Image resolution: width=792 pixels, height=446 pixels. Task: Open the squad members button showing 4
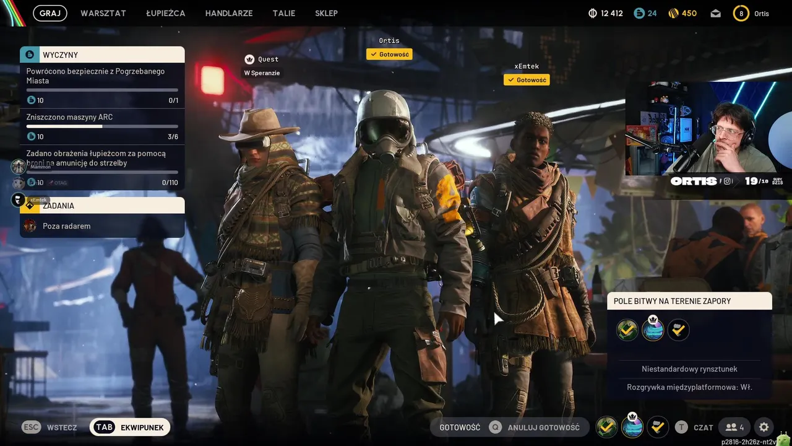[x=735, y=427]
